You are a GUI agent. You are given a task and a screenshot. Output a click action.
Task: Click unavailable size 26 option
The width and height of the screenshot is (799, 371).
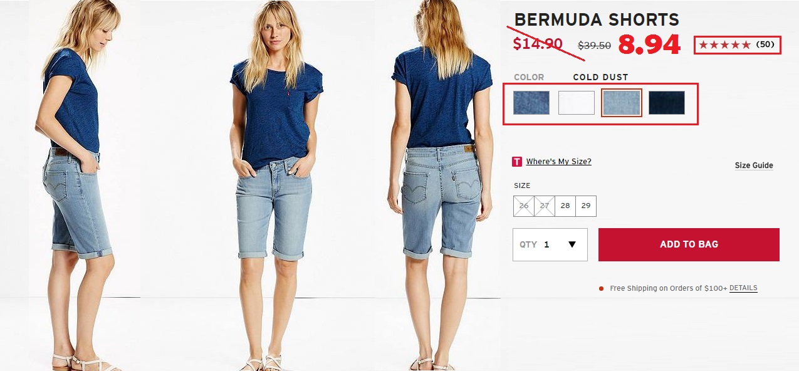tap(524, 206)
